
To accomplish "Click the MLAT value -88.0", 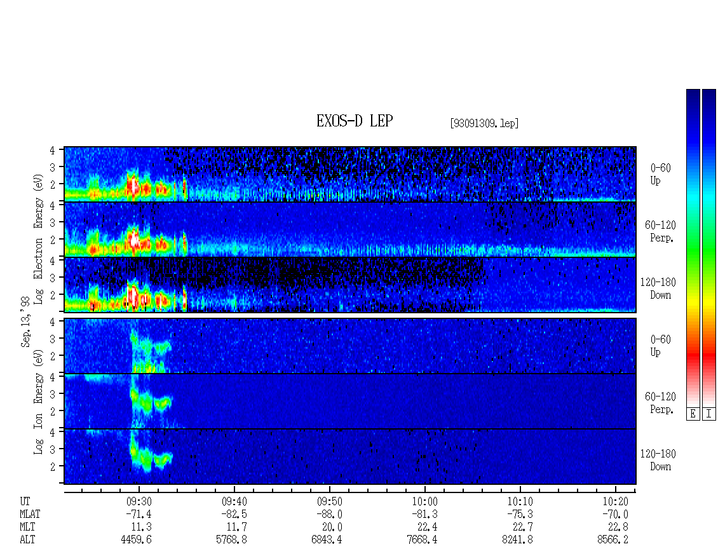I will (329, 514).
